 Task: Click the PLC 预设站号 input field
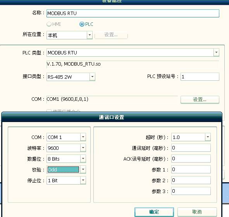pos(200,76)
